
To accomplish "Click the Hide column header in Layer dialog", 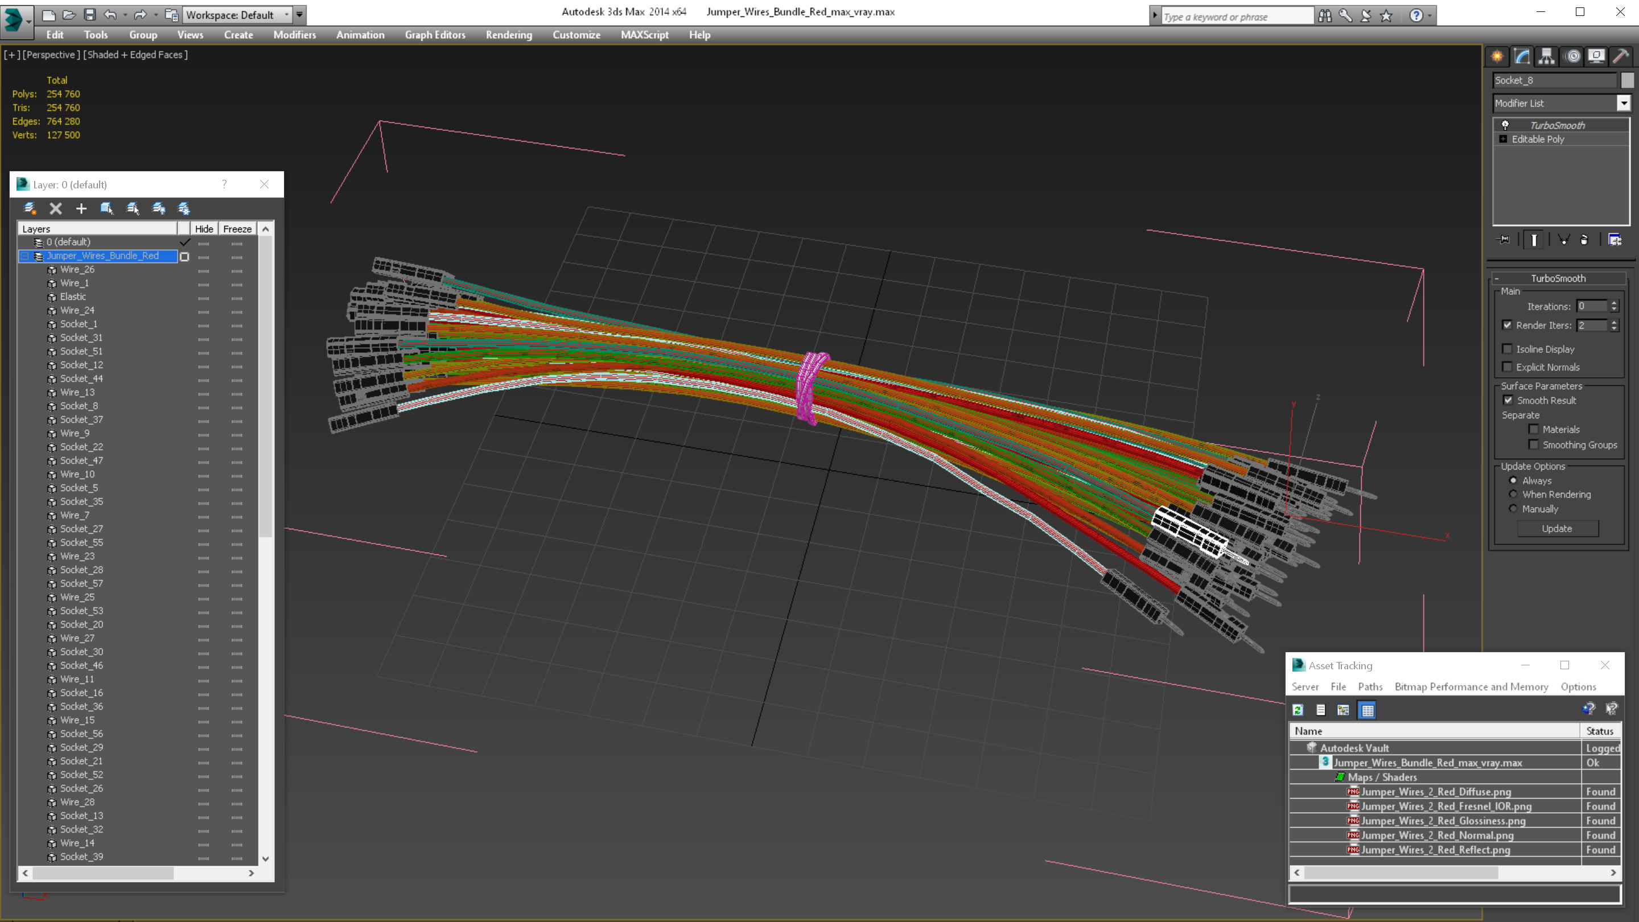I will tap(204, 228).
